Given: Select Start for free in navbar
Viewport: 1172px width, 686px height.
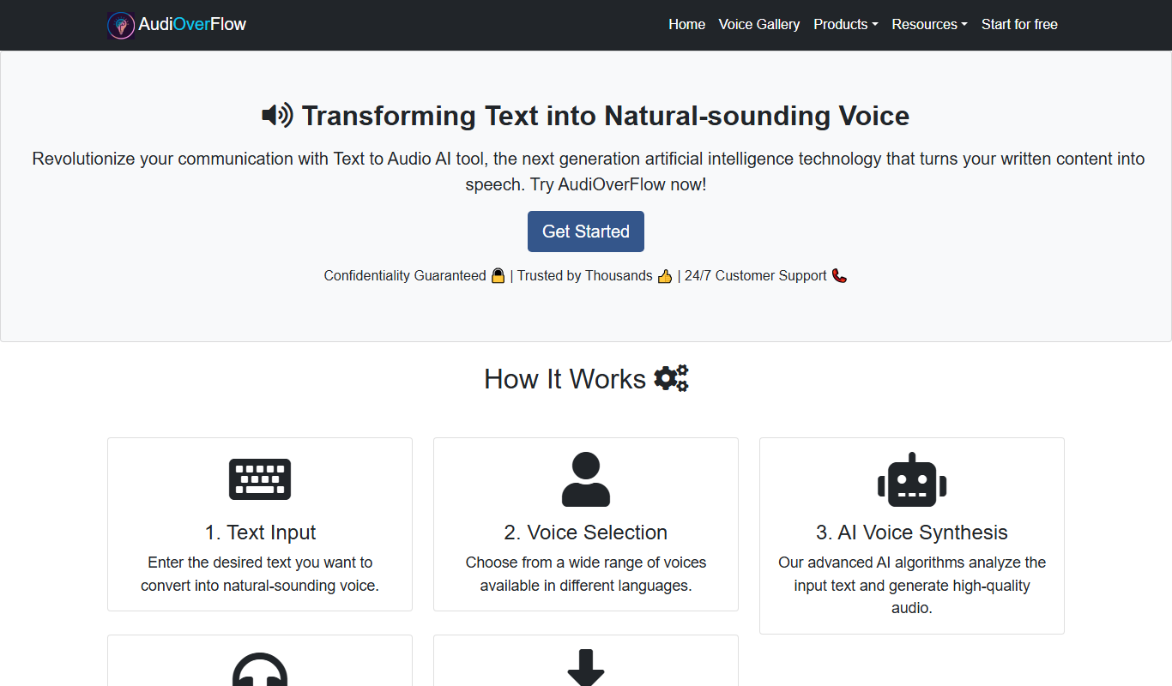Looking at the screenshot, I should 1019,25.
